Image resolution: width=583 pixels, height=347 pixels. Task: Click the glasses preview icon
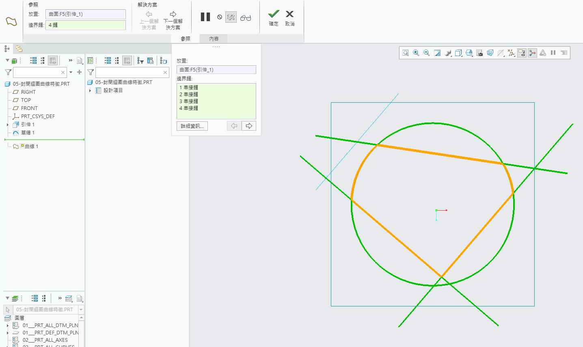coord(246,17)
